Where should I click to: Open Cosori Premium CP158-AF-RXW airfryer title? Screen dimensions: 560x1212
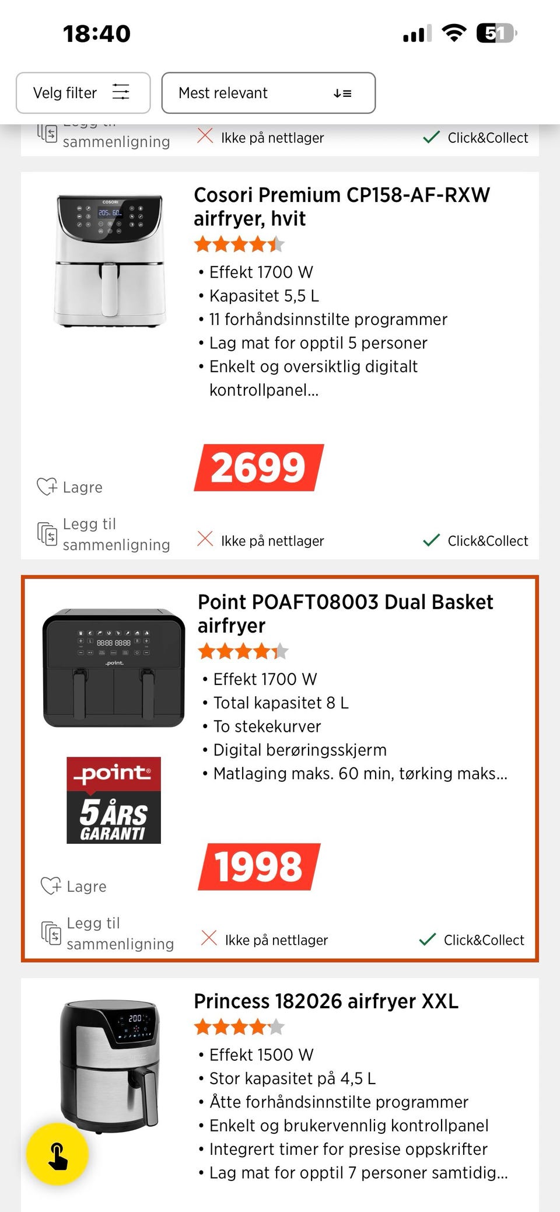pyautogui.click(x=342, y=207)
